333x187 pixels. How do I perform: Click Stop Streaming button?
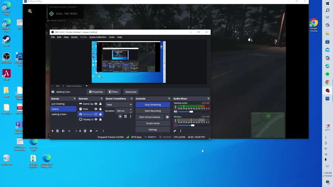tap(153, 105)
